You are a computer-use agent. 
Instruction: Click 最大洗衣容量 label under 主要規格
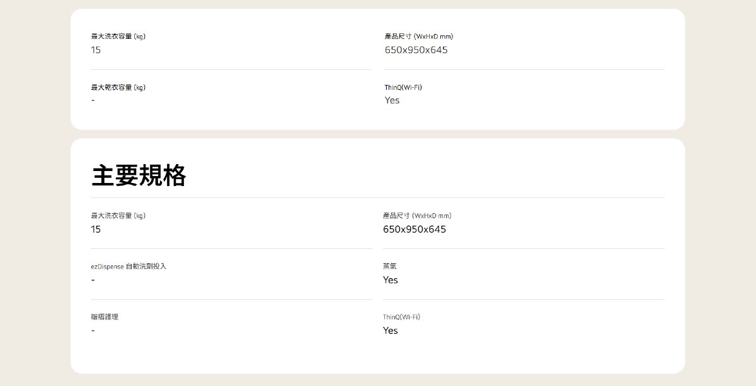118,216
